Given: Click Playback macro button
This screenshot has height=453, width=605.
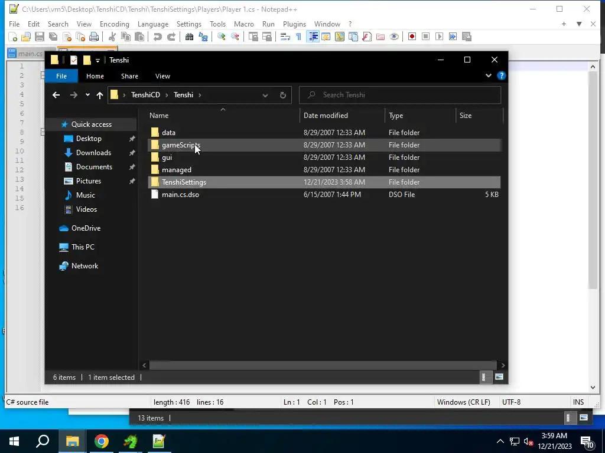Looking at the screenshot, I should click(x=439, y=37).
